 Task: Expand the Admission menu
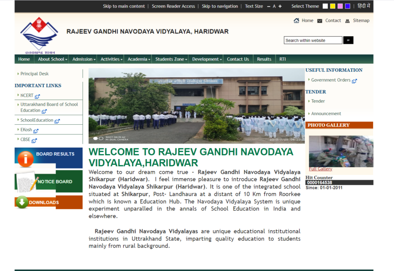[x=84, y=59]
